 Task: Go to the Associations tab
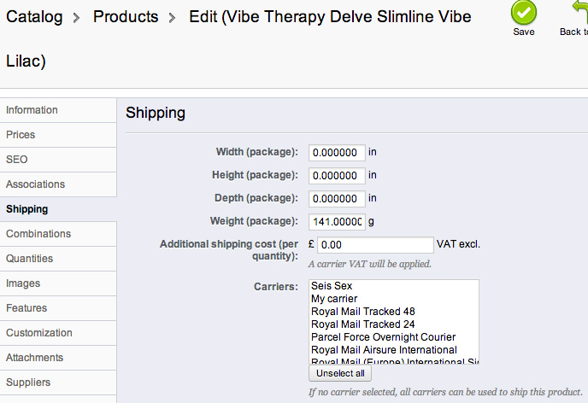click(x=35, y=184)
